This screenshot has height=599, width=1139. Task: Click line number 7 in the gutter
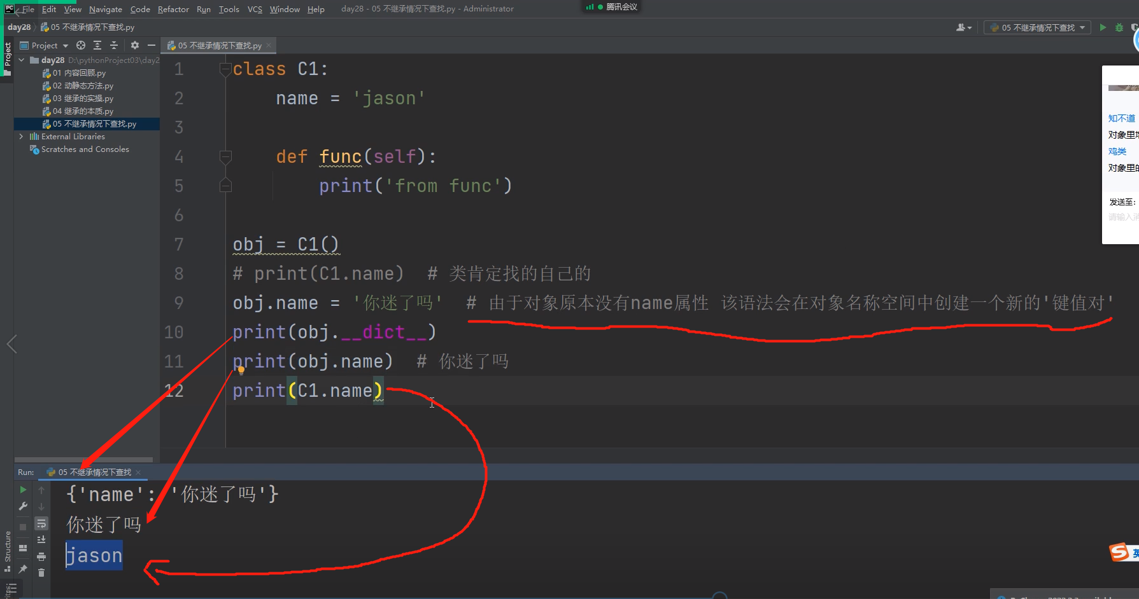pos(179,244)
